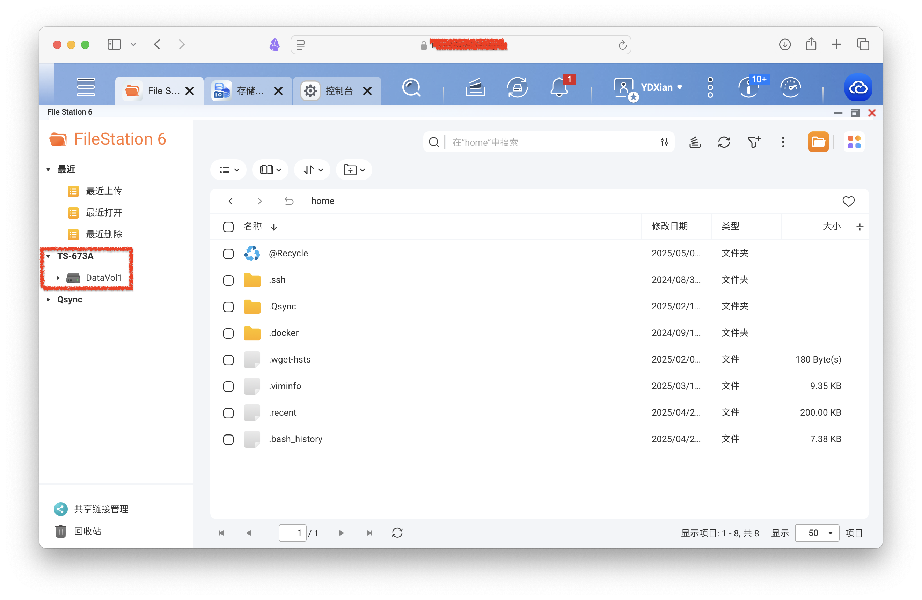Open the background tasks icon
Image resolution: width=922 pixels, height=600 pixels.
point(475,88)
